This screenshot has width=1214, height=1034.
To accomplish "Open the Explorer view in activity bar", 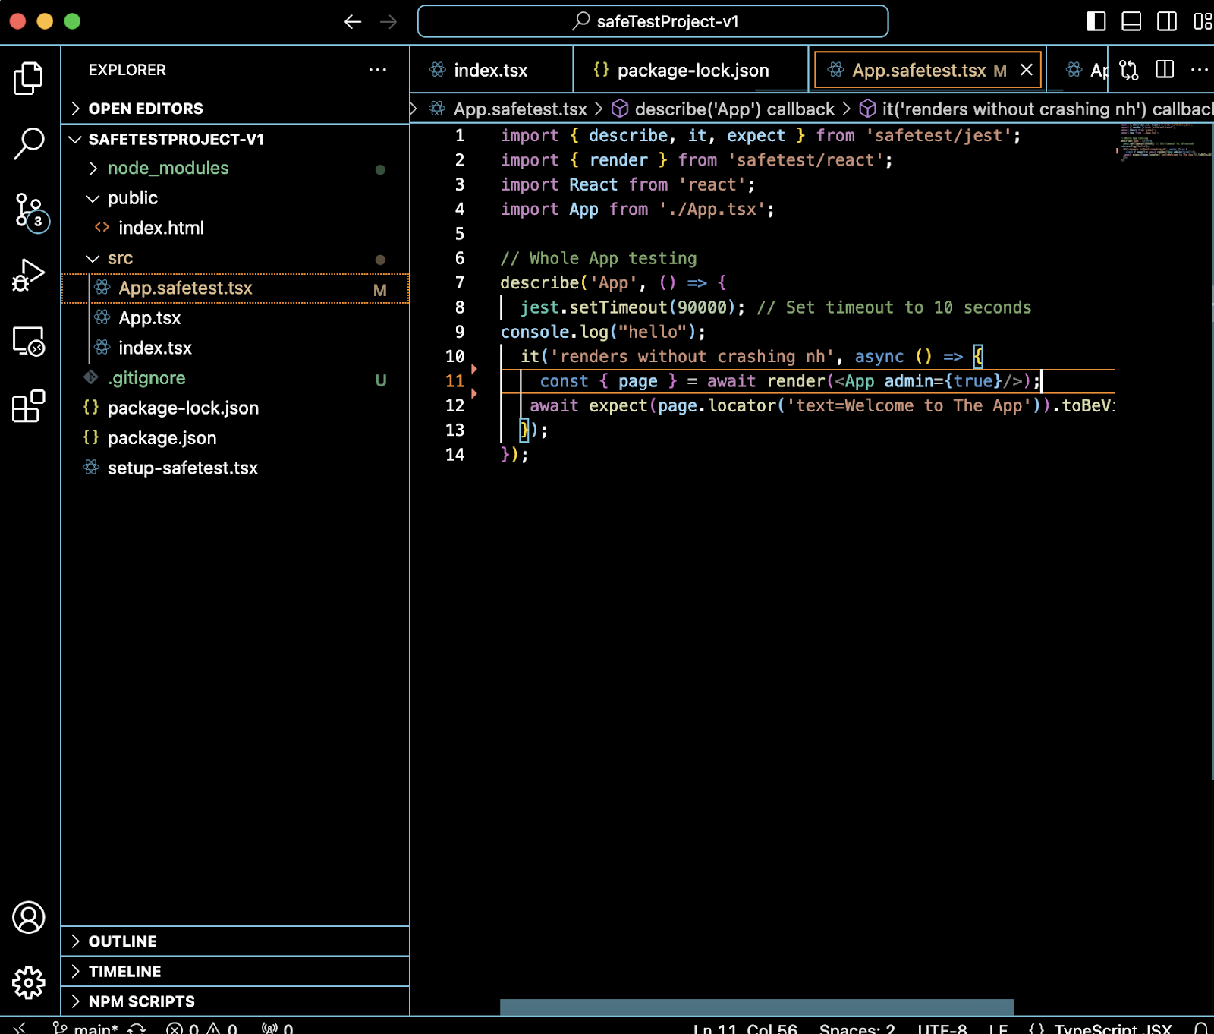I will click(x=29, y=78).
